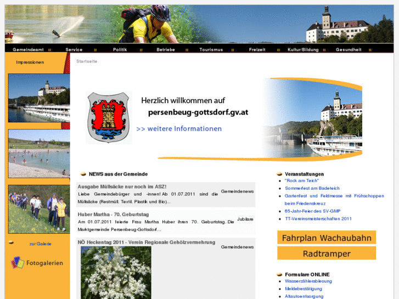Open castle and ship impression thumbnail
The image size is (399, 299).
[x=39, y=98]
